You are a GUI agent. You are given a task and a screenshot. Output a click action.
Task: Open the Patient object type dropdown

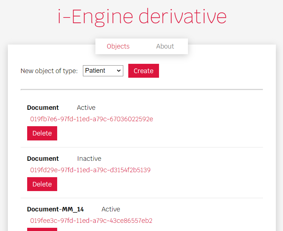coord(103,71)
